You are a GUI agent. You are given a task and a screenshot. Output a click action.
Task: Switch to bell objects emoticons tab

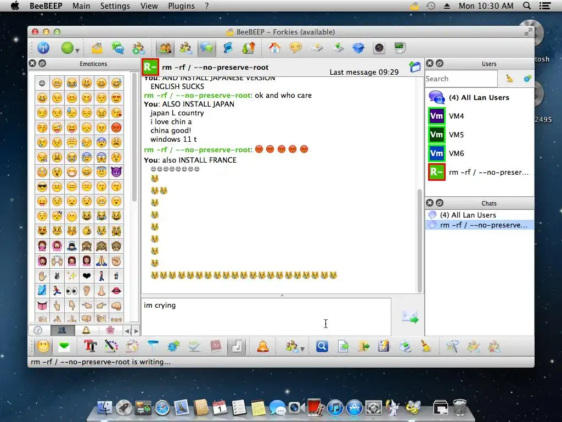(86, 330)
